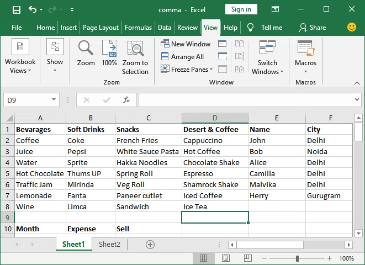Open the File menu
This screenshot has width=365, height=265.
coord(17,28)
